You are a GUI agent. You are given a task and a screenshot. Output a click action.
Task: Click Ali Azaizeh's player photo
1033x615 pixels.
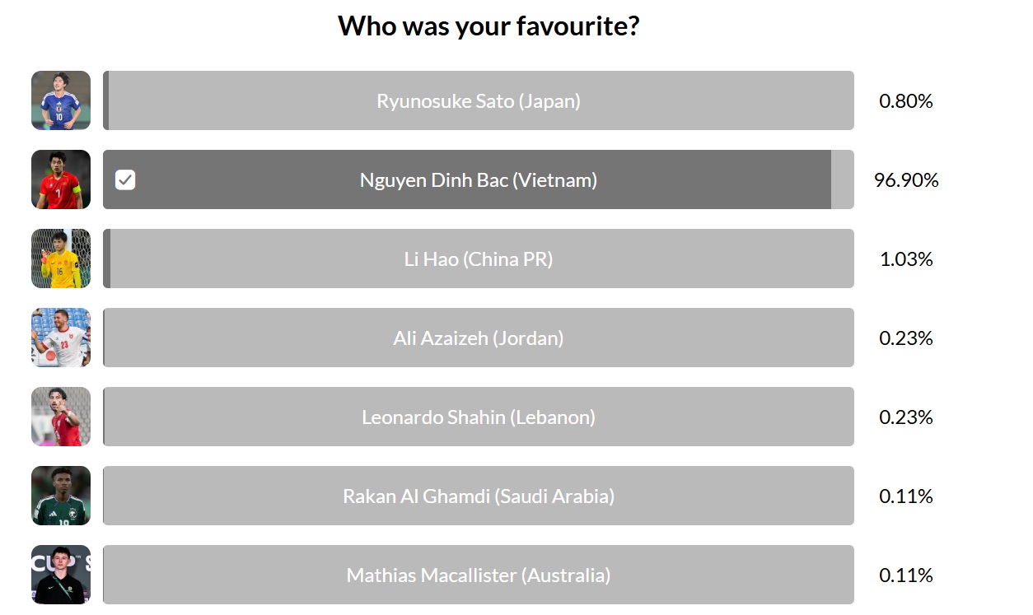click(61, 338)
